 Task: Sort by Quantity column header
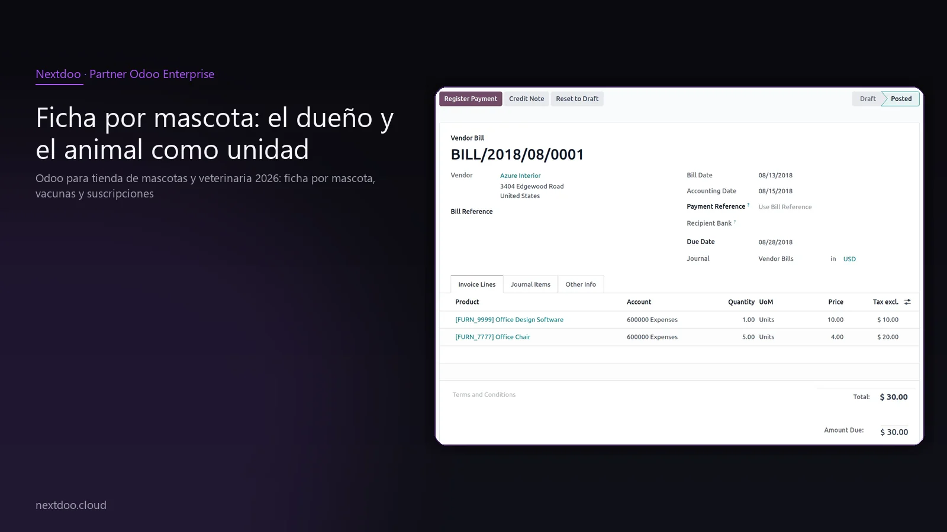click(x=741, y=302)
